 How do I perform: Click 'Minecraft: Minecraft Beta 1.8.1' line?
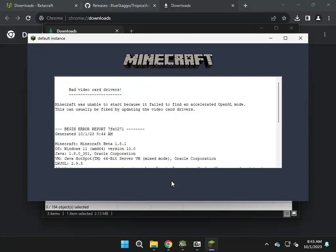pos(91,144)
